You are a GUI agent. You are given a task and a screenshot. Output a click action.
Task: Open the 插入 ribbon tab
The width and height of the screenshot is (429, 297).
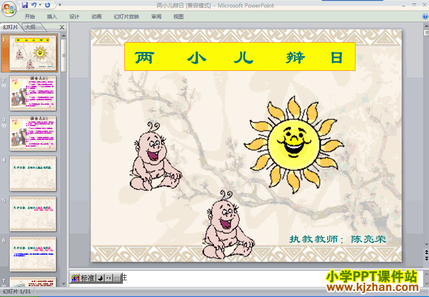(52, 17)
